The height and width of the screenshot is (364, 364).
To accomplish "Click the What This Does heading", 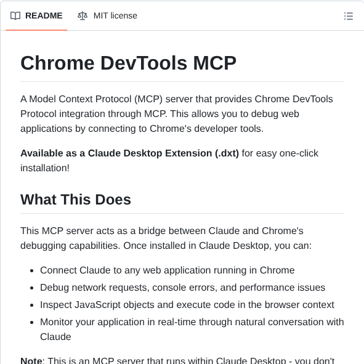I will (x=76, y=200).
